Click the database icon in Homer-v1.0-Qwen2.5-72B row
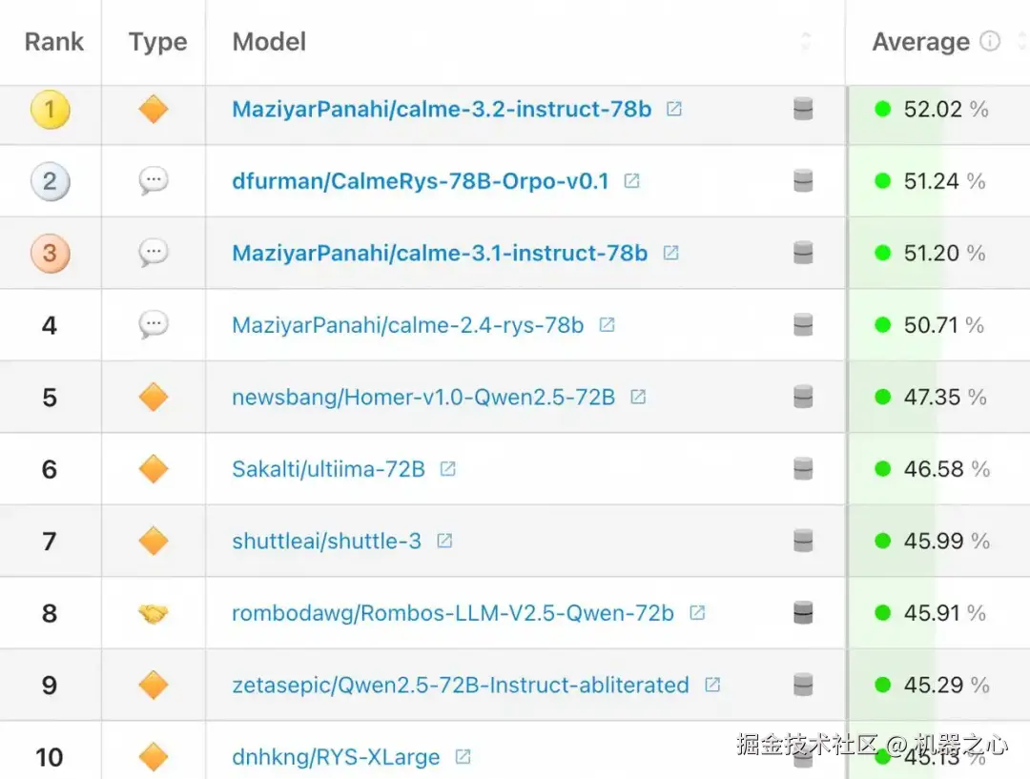The image size is (1030, 779). [803, 397]
